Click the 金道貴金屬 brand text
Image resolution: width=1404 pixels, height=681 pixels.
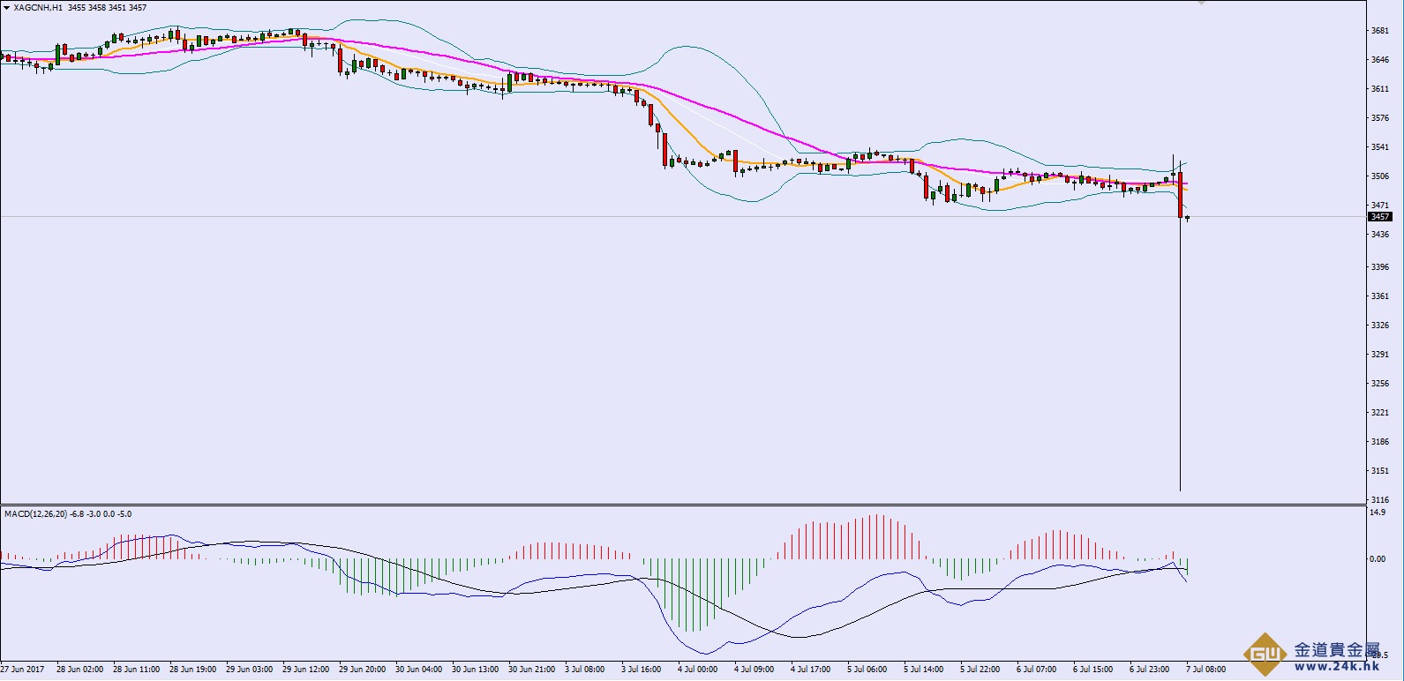pos(1336,650)
